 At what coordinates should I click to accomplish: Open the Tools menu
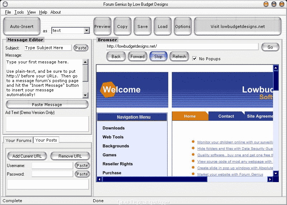tap(19, 12)
